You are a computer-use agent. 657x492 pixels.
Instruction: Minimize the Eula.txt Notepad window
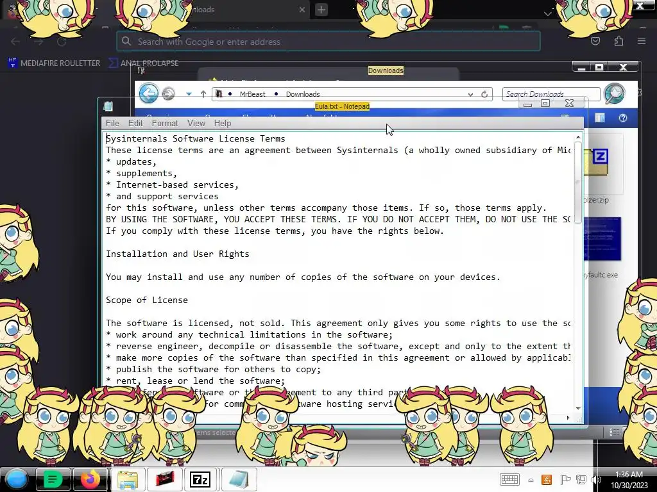click(527, 104)
